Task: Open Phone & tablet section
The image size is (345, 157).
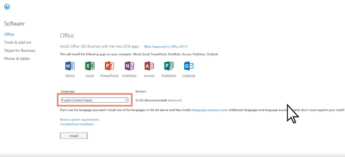Action: (x=17, y=59)
